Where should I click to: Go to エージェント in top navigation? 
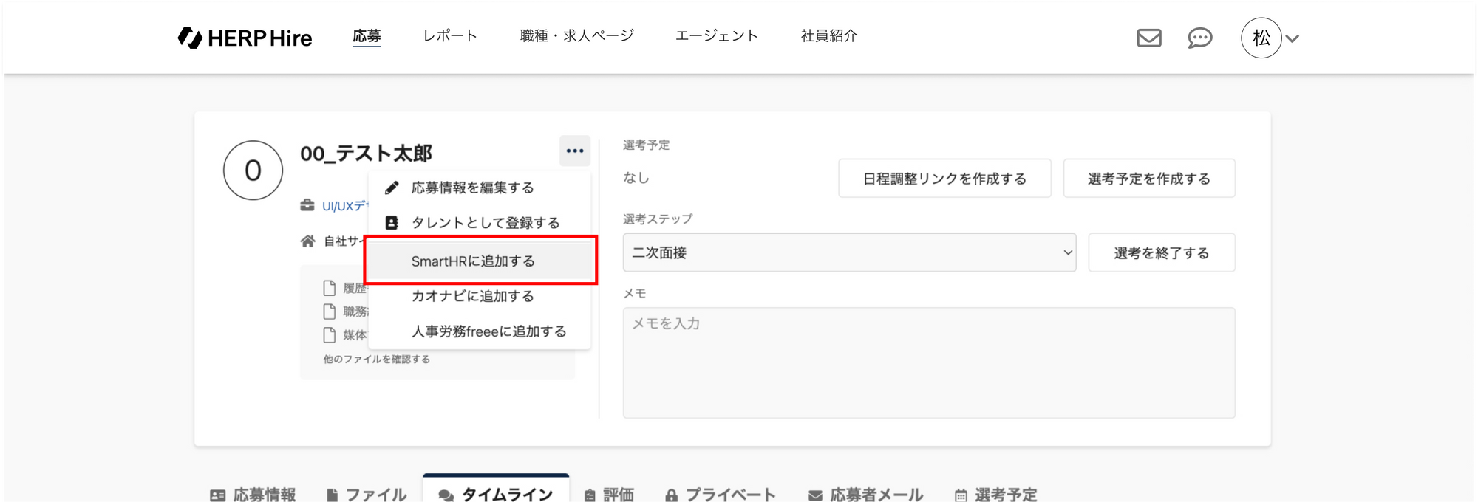[716, 35]
